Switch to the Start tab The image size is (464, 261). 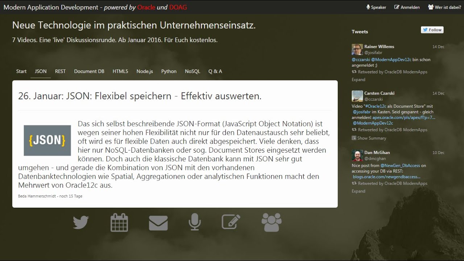click(x=21, y=71)
